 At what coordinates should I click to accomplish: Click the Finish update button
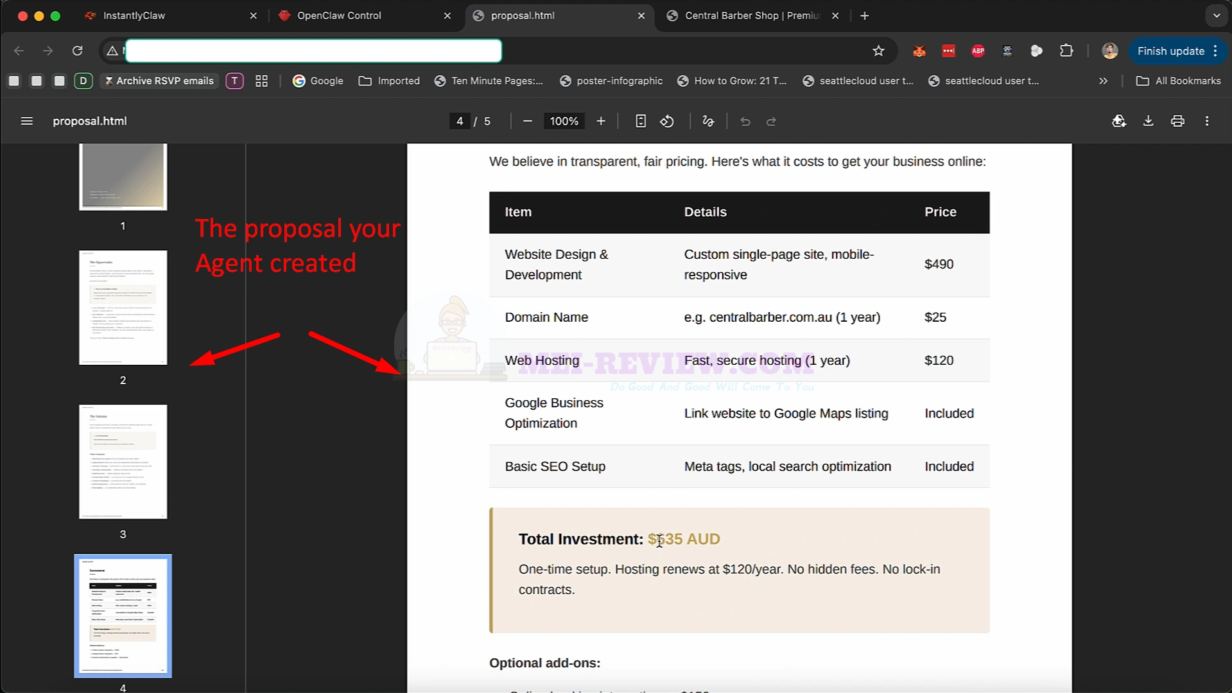tap(1177, 51)
